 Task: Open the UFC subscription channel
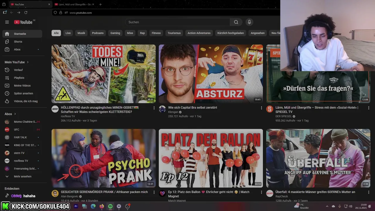[22, 130]
